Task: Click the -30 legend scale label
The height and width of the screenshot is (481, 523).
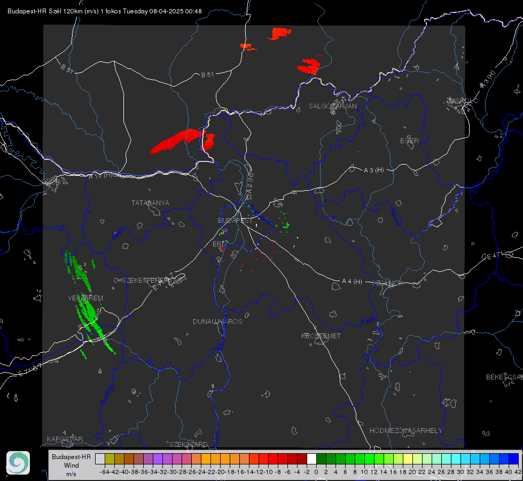Action: pyautogui.click(x=172, y=472)
